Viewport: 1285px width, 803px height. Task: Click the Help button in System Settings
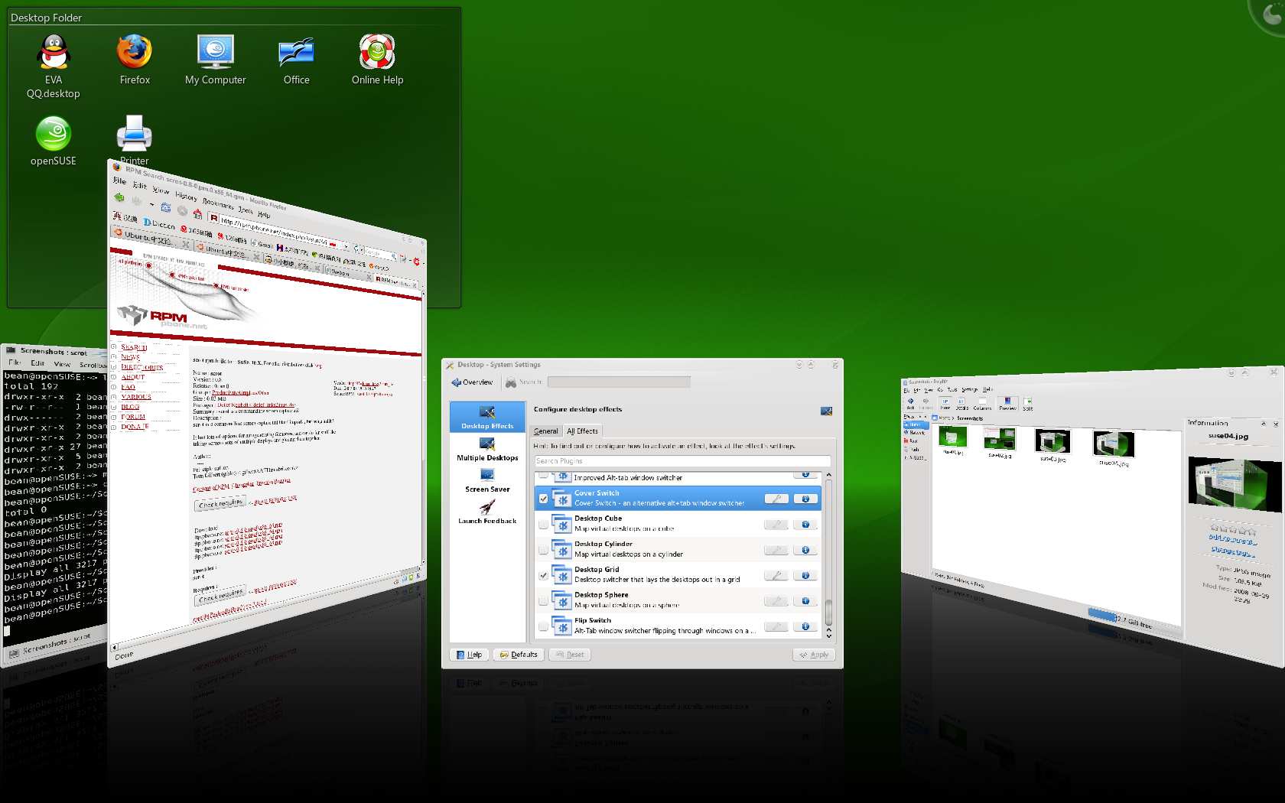[470, 655]
